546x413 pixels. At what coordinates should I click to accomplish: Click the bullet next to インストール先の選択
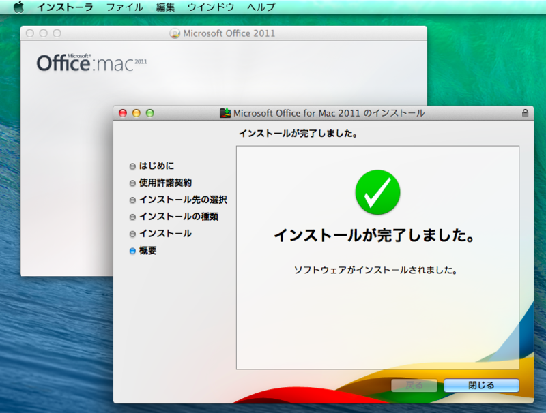tap(132, 200)
